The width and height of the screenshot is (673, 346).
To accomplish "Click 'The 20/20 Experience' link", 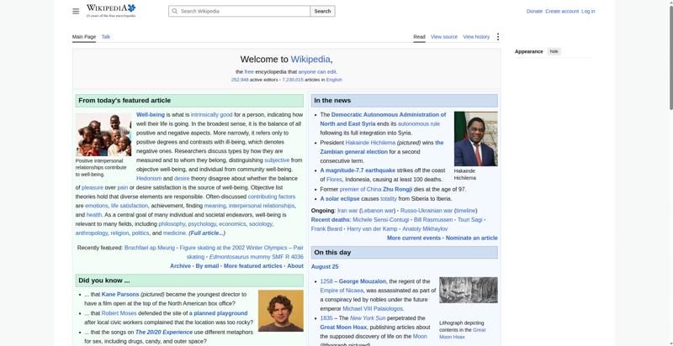I will click(x=164, y=333).
